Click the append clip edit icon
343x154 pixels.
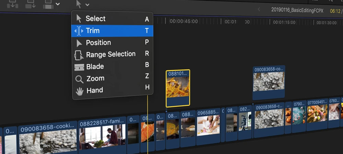point(48,4)
